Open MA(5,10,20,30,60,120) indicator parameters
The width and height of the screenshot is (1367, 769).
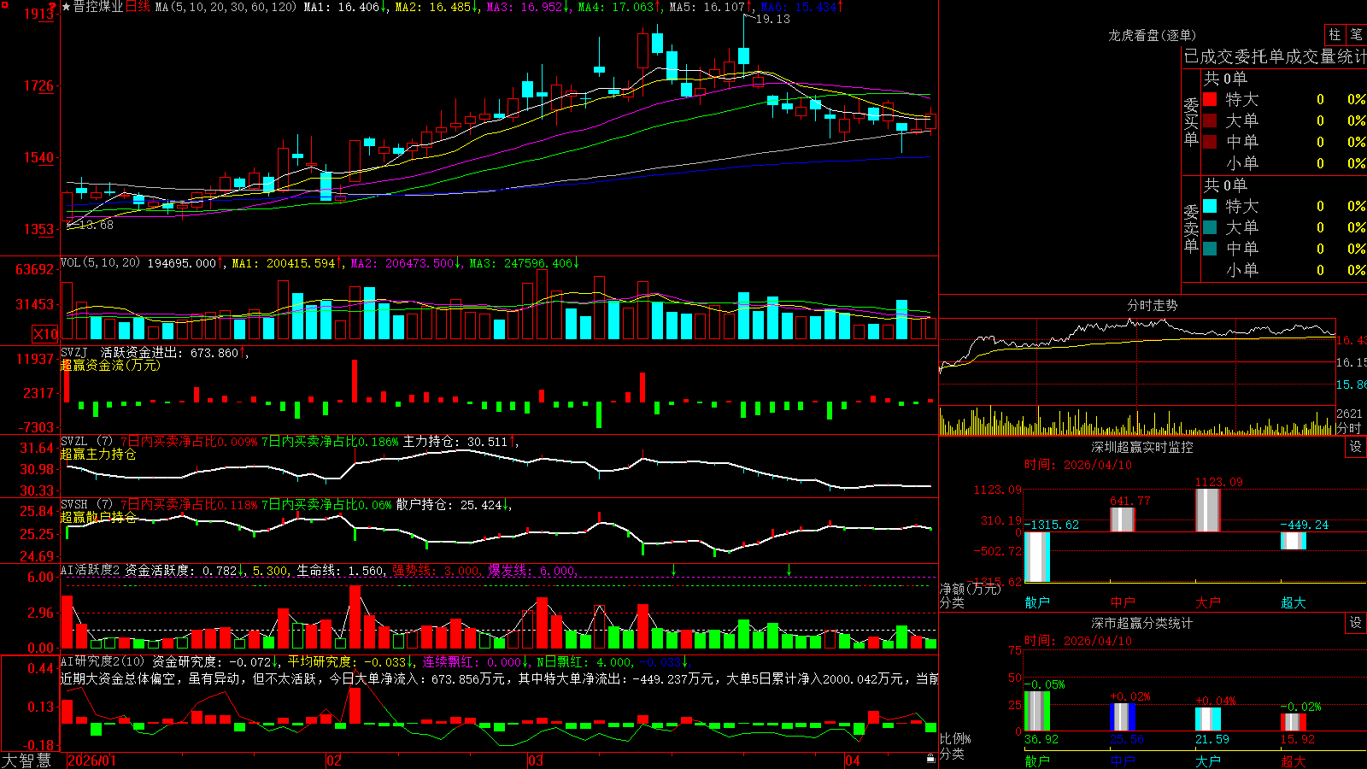tap(226, 7)
